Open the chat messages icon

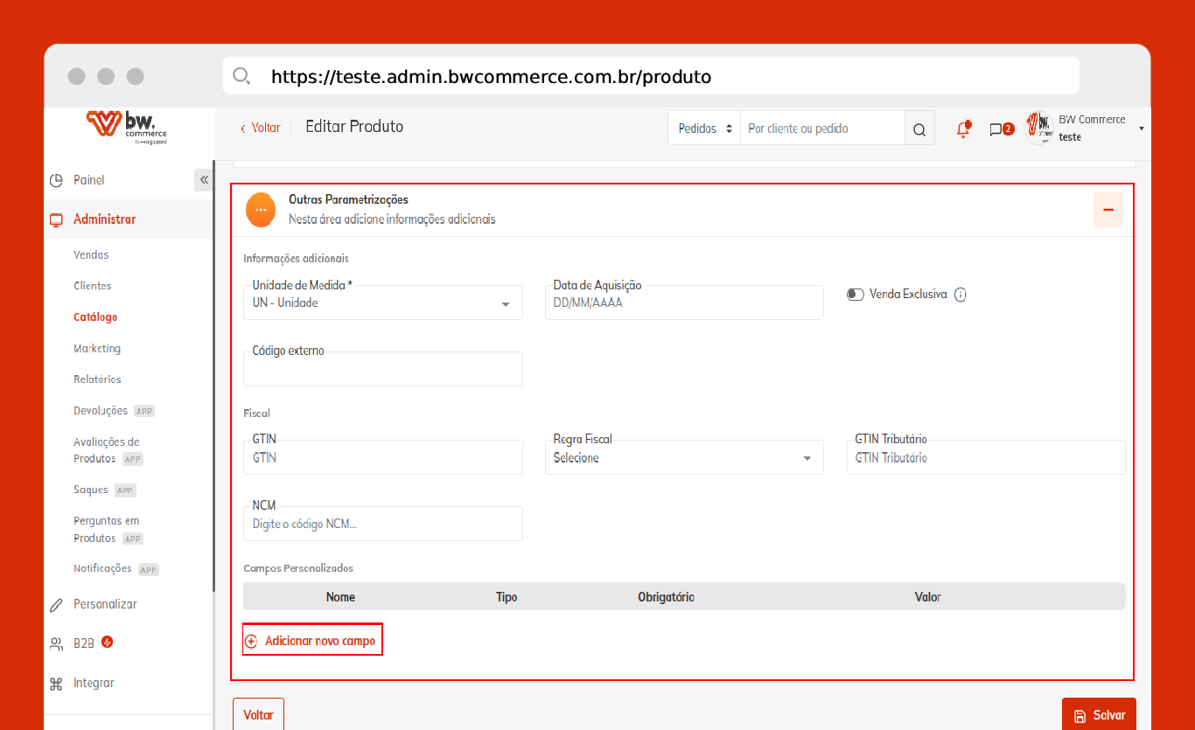(x=996, y=129)
